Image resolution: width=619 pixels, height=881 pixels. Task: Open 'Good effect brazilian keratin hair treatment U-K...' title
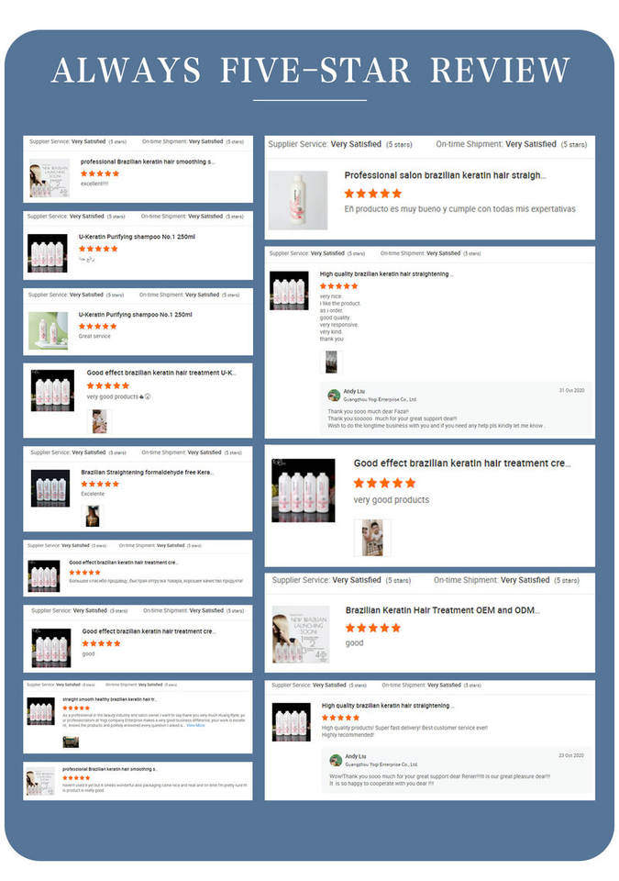click(161, 372)
